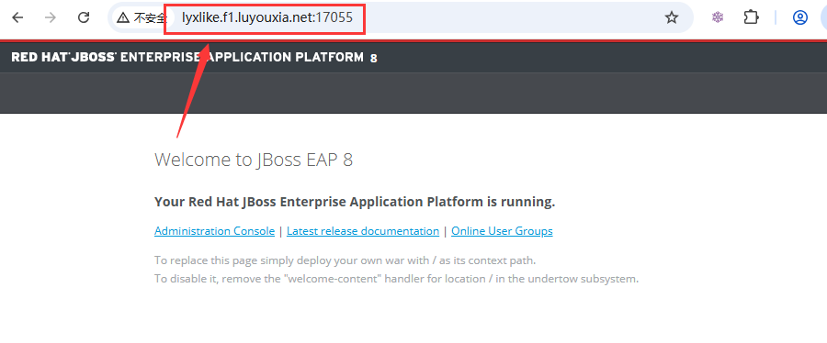Click the not-secure warning icon
The height and width of the screenshot is (343, 827).
(123, 18)
